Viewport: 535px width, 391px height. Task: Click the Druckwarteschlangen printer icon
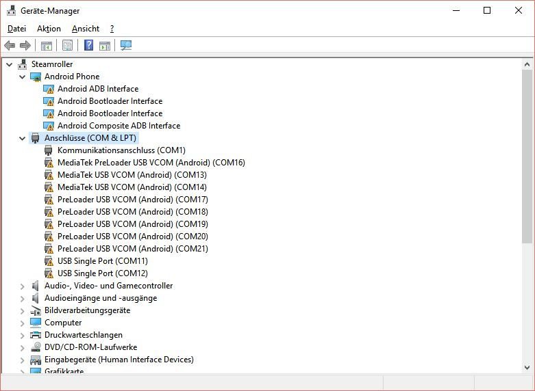[x=36, y=335]
